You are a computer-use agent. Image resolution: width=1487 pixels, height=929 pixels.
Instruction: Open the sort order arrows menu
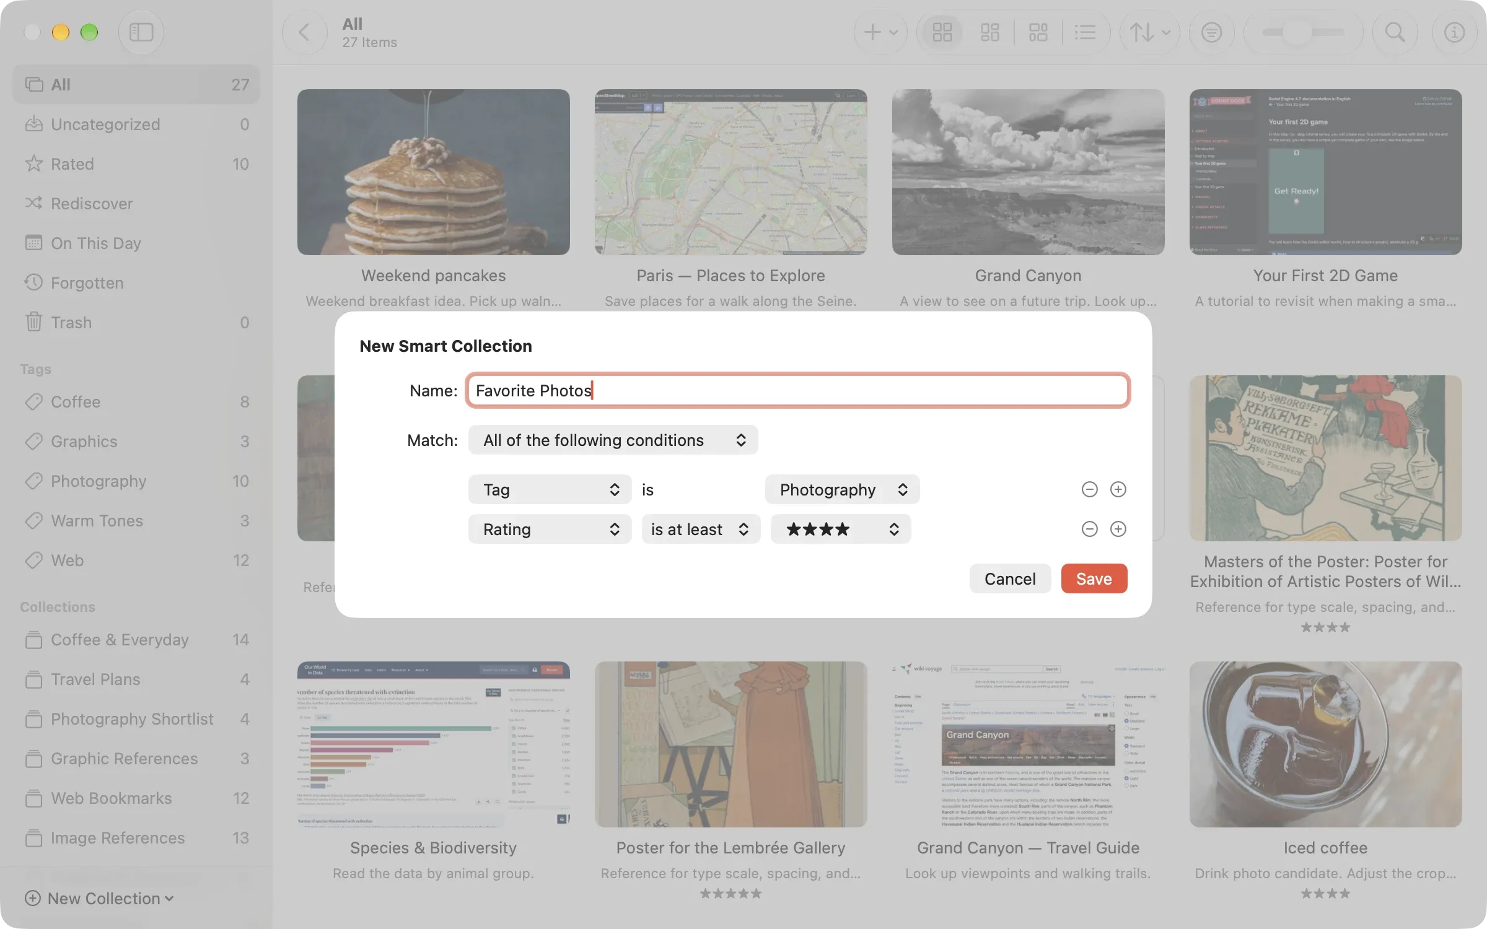(x=1149, y=32)
